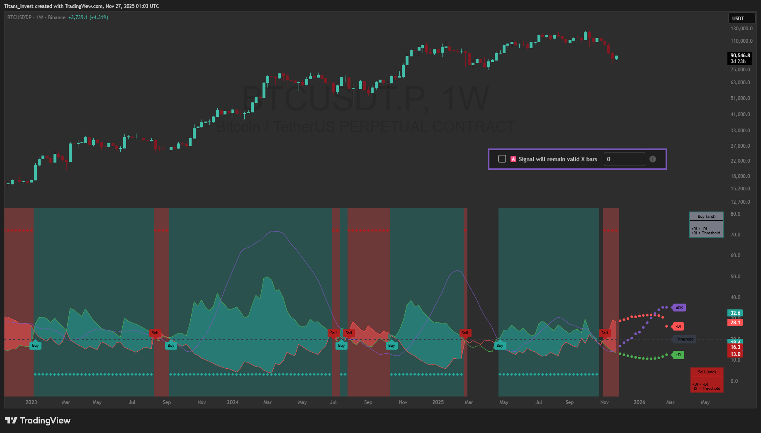Click the 2025 label on time axis
Image resolution: width=761 pixels, height=433 pixels.
pos(438,402)
